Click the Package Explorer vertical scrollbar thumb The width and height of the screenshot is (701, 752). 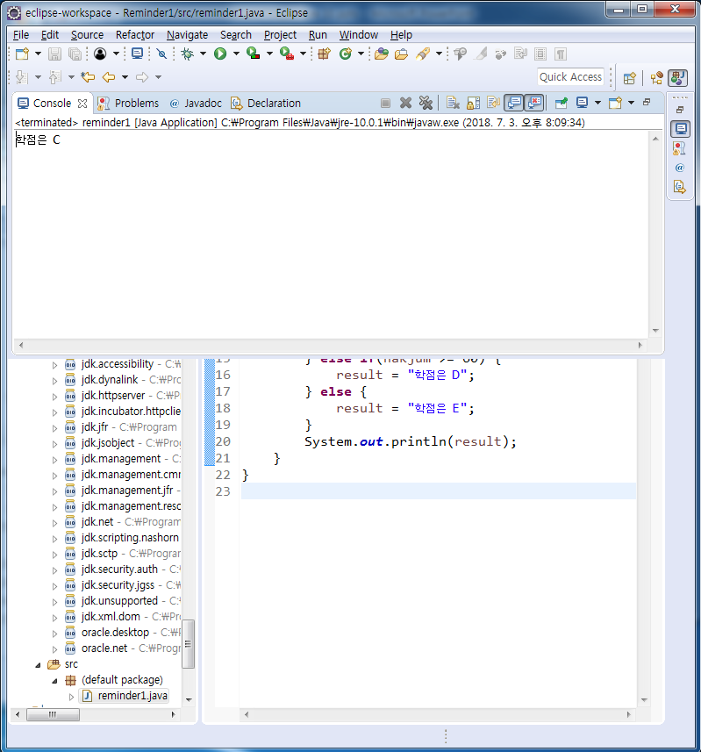(189, 644)
